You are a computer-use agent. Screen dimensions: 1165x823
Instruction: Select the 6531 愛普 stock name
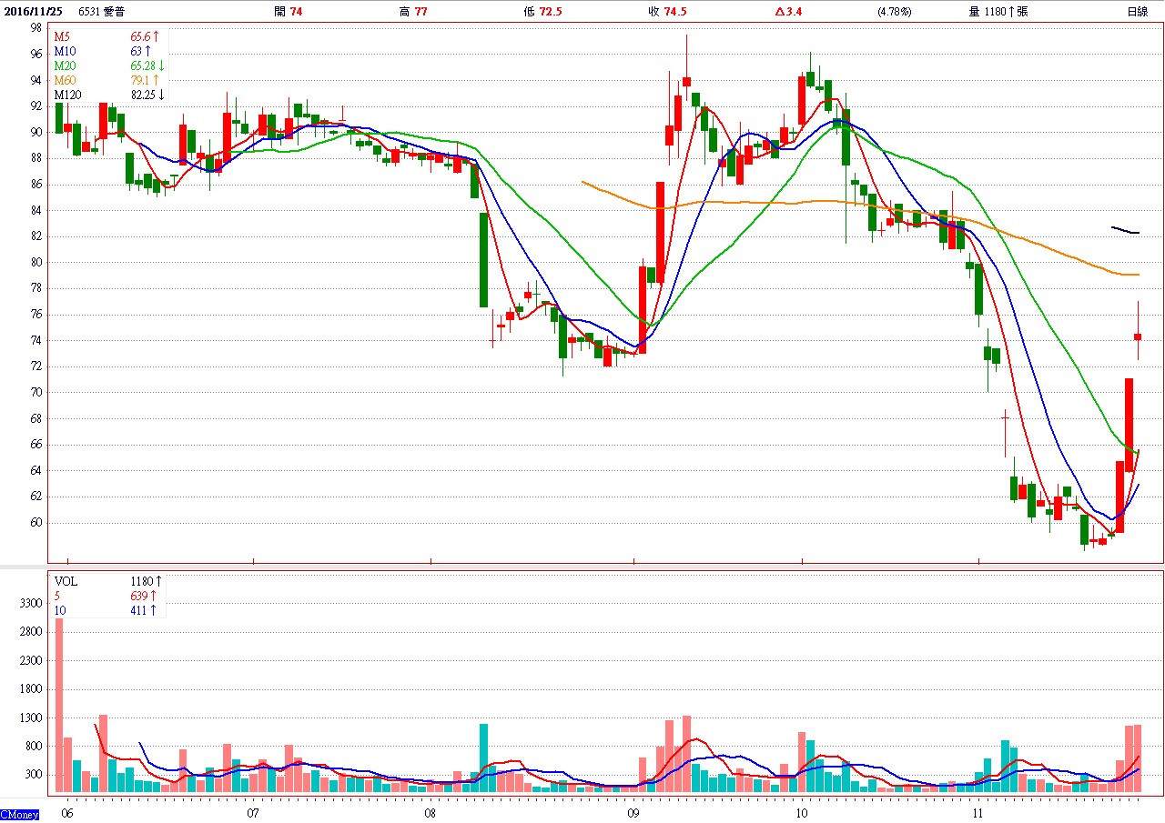pos(102,12)
